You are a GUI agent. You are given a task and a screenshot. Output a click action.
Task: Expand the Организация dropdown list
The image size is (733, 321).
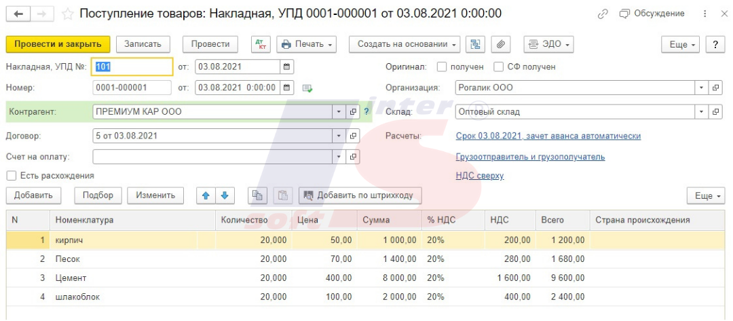coord(701,88)
